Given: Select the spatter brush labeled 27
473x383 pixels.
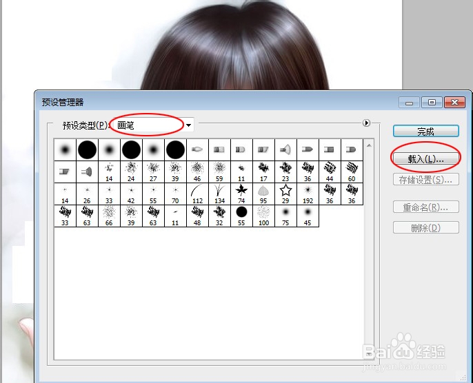Looking at the screenshot, I should click(153, 172).
